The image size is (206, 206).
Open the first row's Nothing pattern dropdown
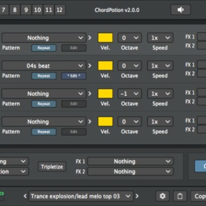tap(44, 38)
